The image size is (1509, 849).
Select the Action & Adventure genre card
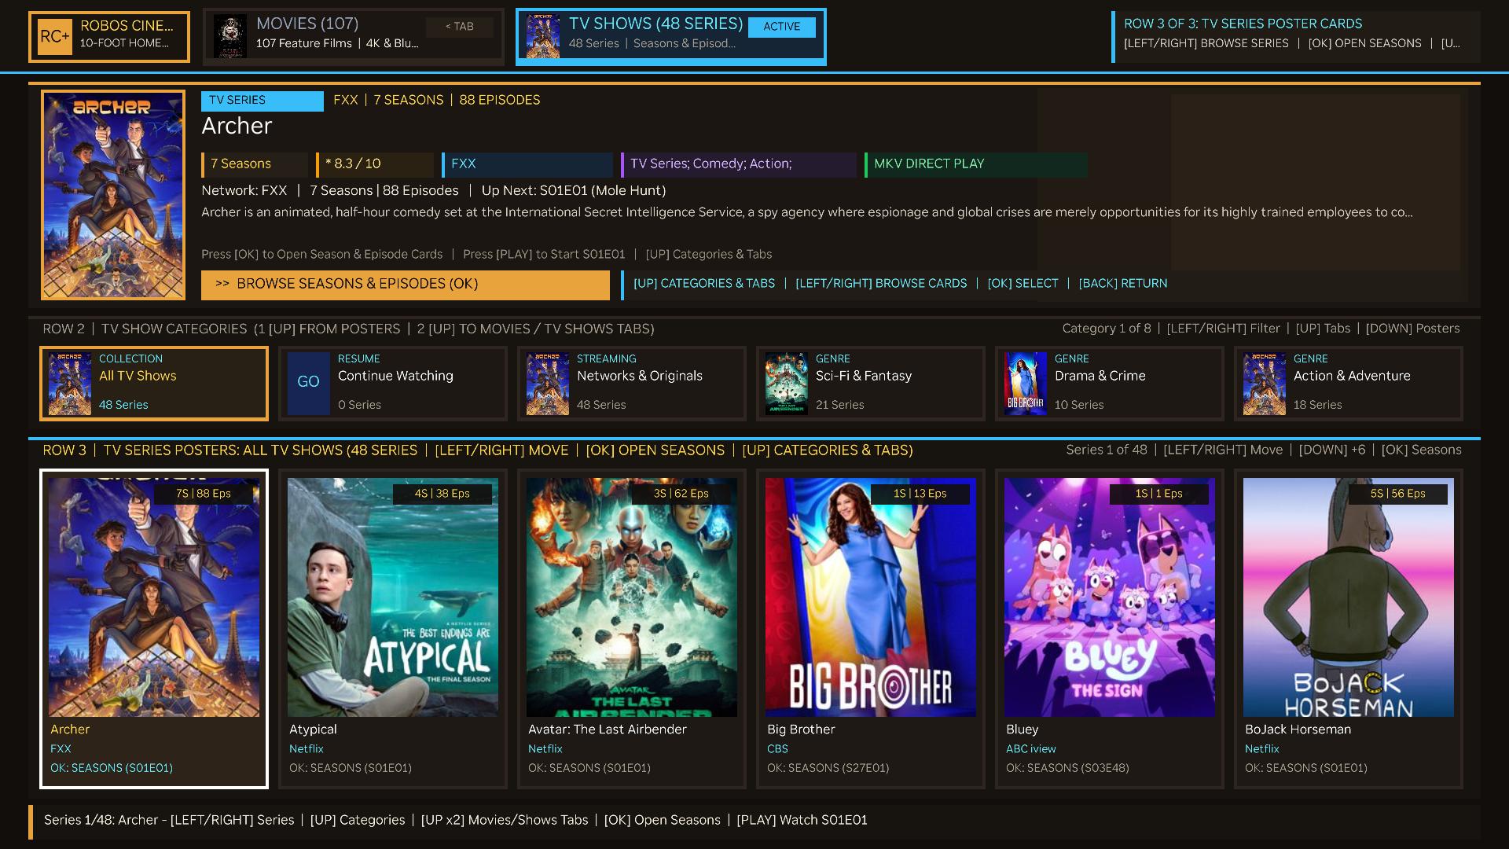(x=1349, y=383)
